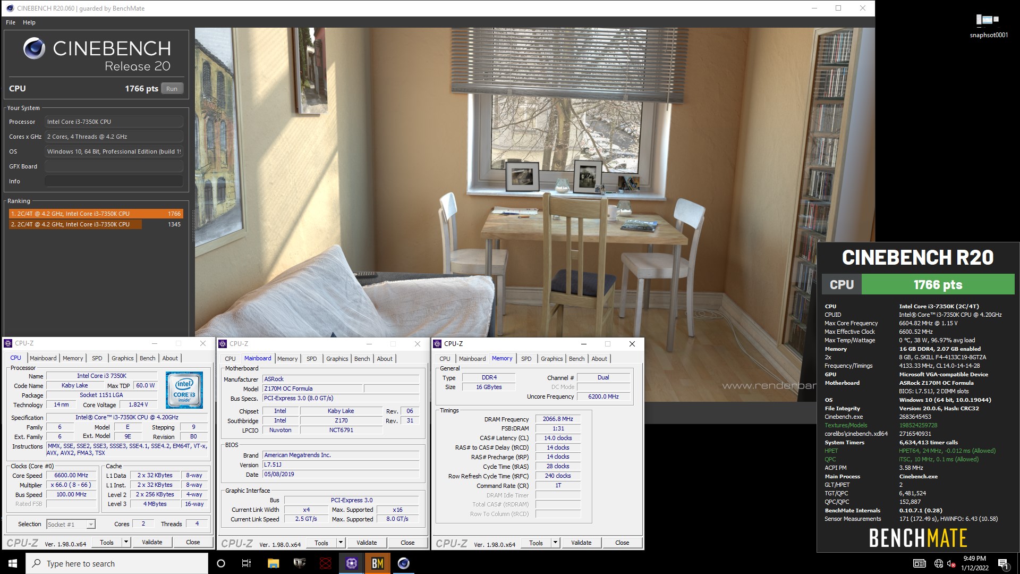Click Close button in CPU-Z CPU window

[x=193, y=542]
